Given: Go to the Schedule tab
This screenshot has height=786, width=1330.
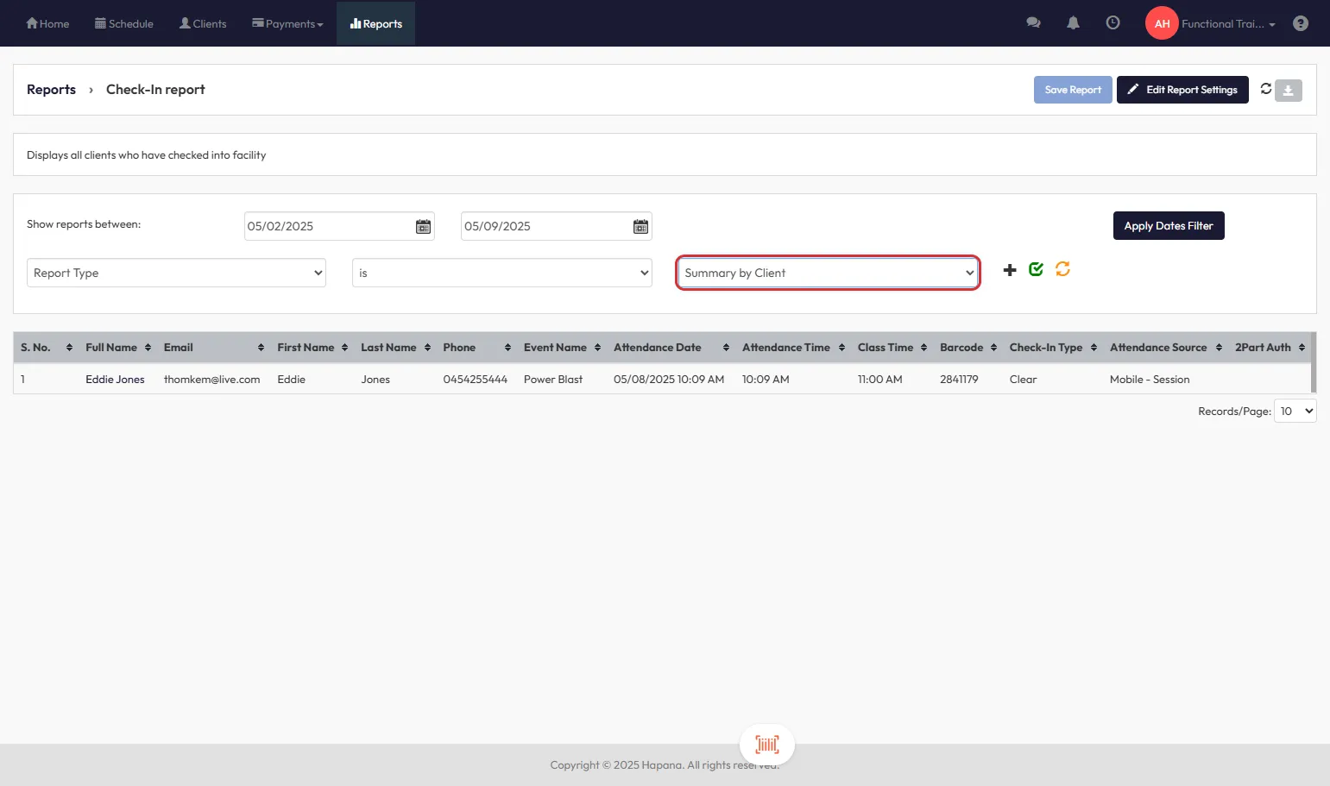Looking at the screenshot, I should pyautogui.click(x=124, y=23).
